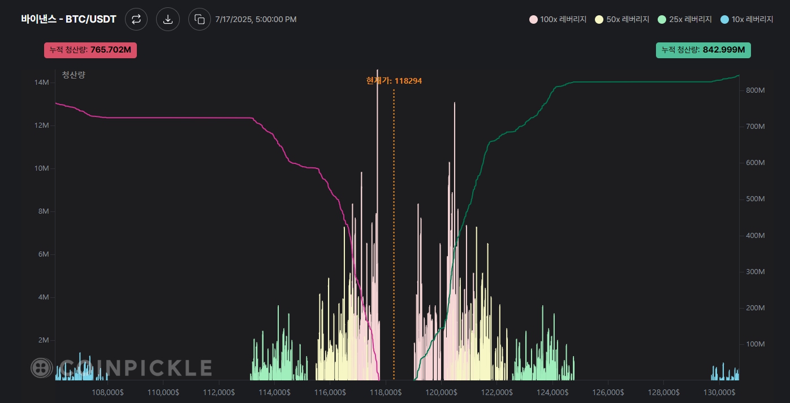790x403 pixels.
Task: Download the liquidation chart image
Action: click(x=168, y=19)
